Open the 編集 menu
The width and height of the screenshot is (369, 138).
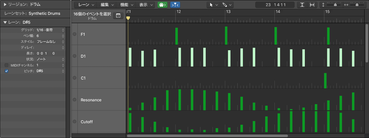[107, 5]
